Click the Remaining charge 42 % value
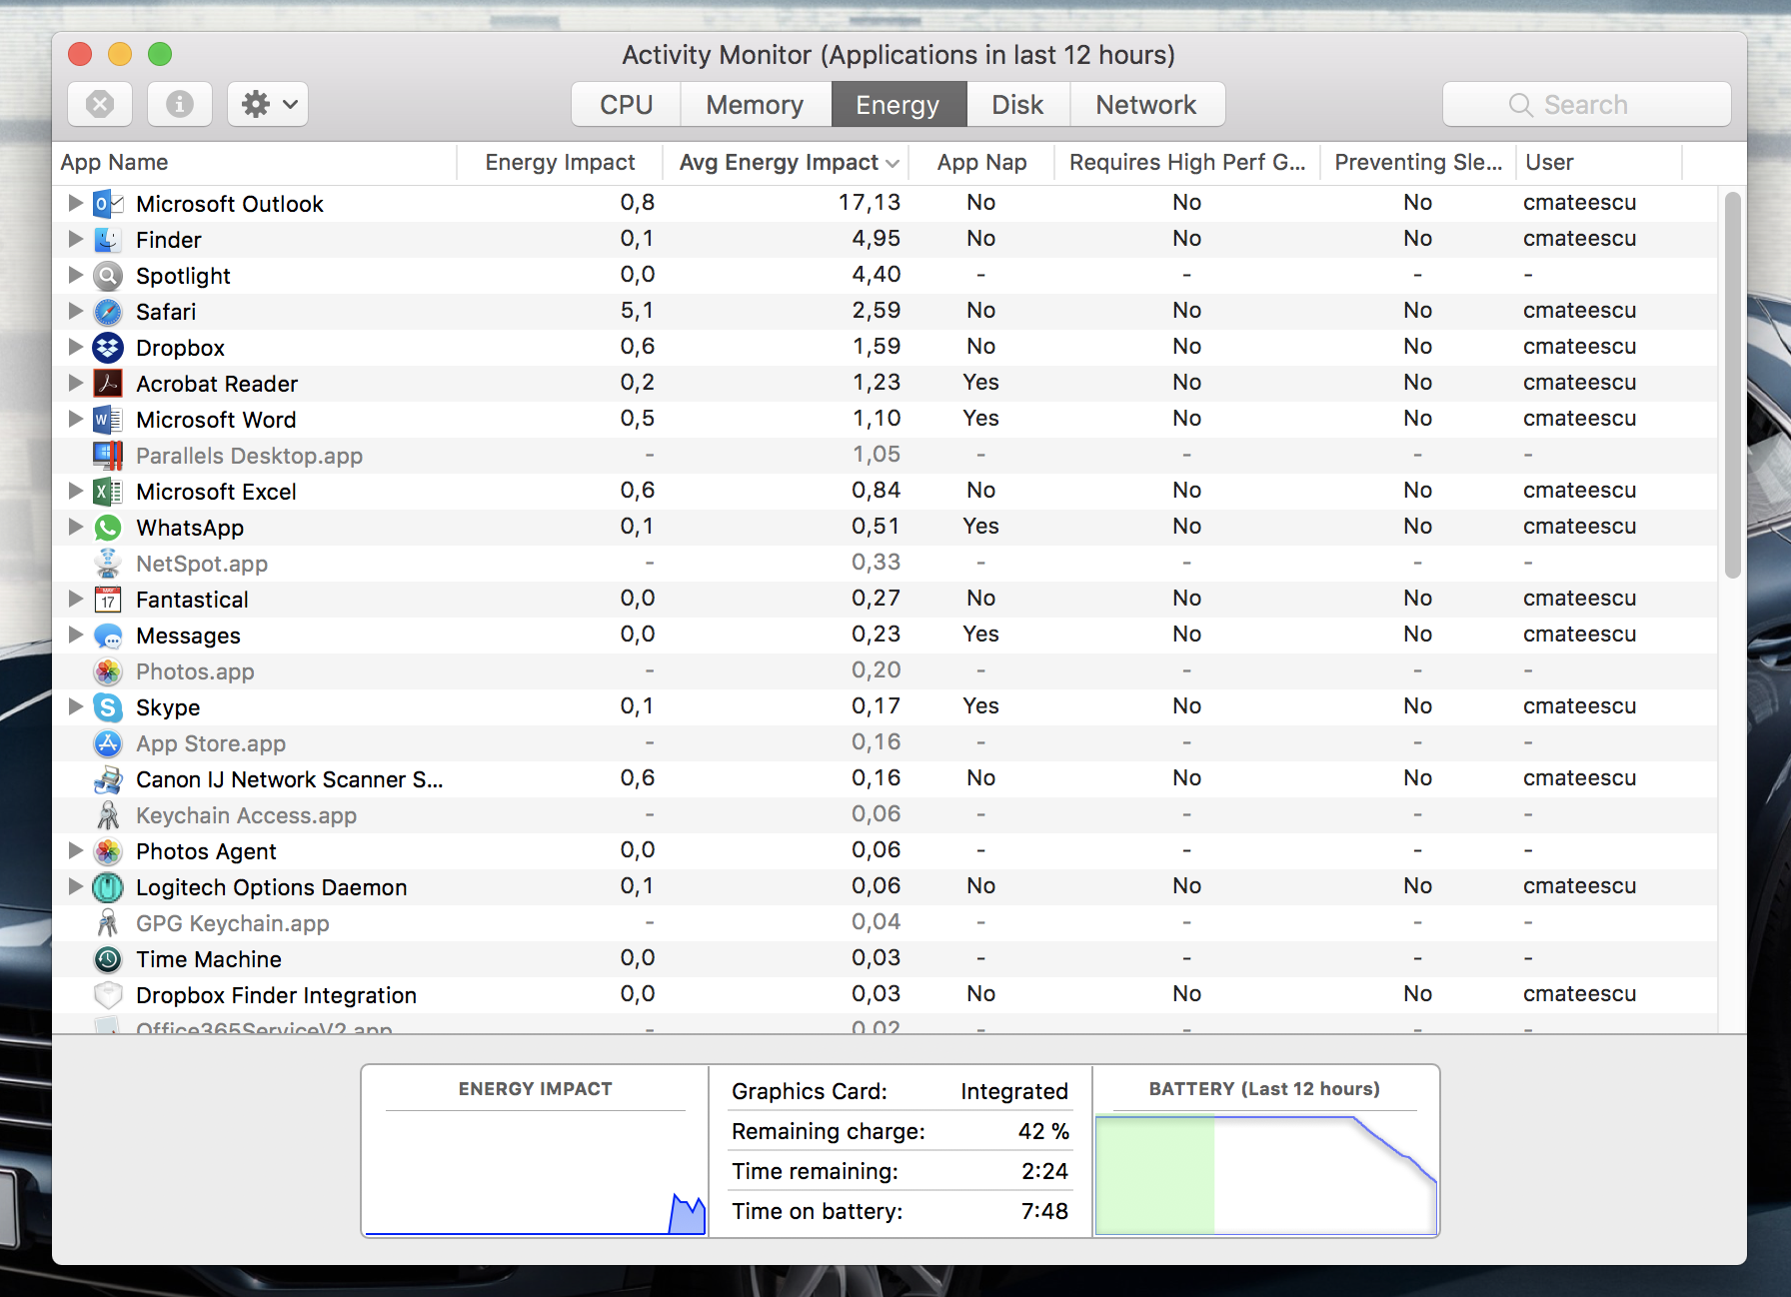Screen dimensions: 1791x1297 click(1043, 1131)
